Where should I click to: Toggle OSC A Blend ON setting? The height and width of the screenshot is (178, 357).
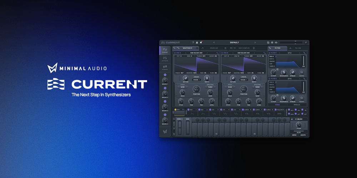(x=213, y=56)
